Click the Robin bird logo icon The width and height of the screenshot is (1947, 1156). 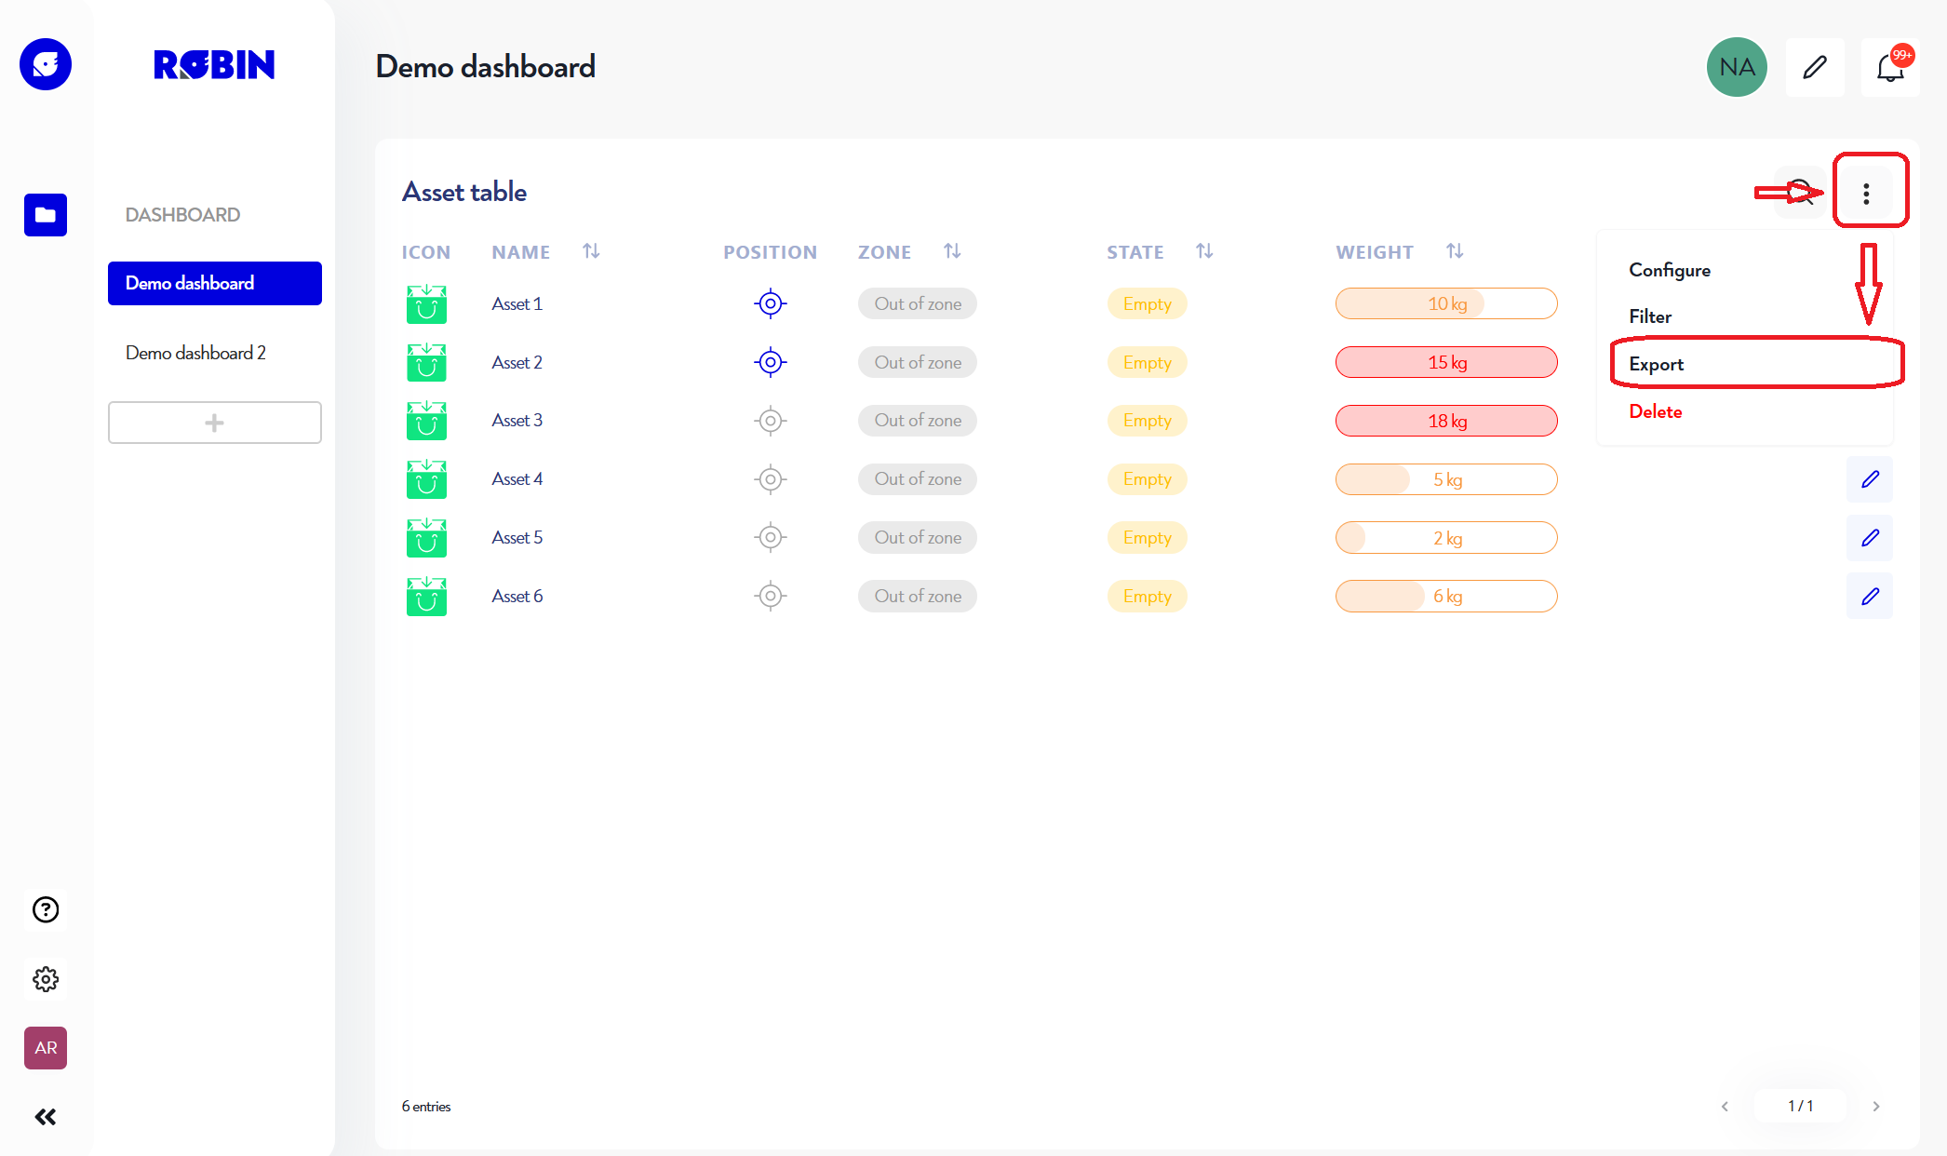click(46, 64)
